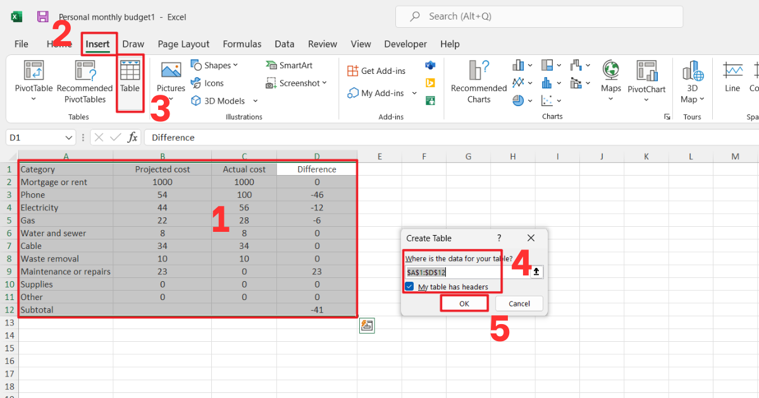
Task: Click the table data range input field
Action: 467,272
